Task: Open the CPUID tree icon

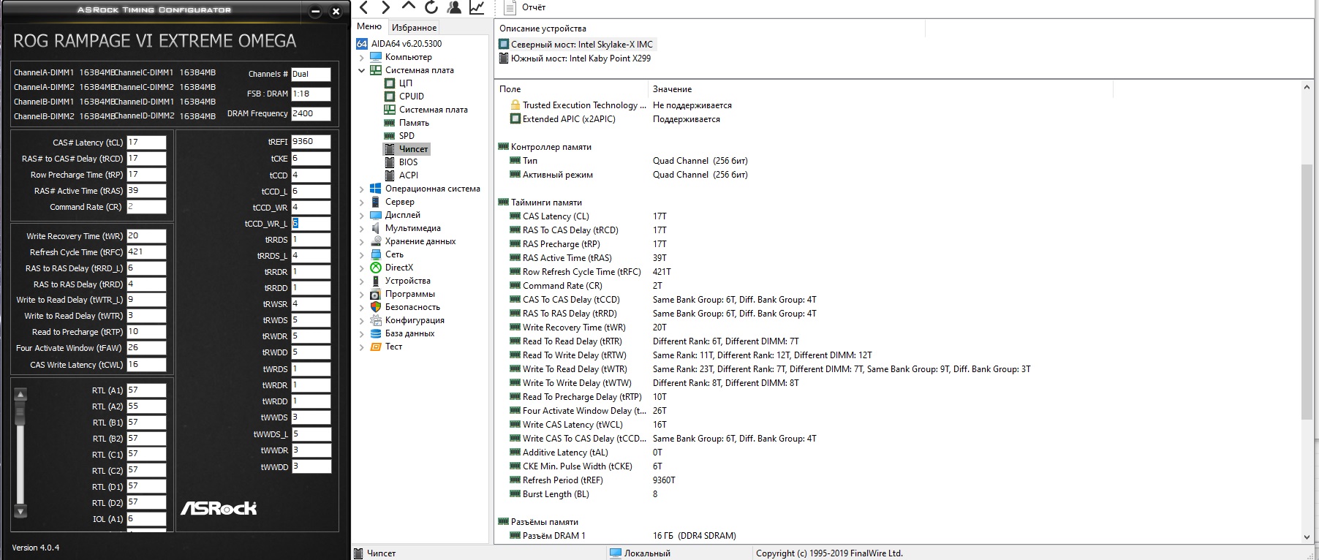Action: click(390, 97)
